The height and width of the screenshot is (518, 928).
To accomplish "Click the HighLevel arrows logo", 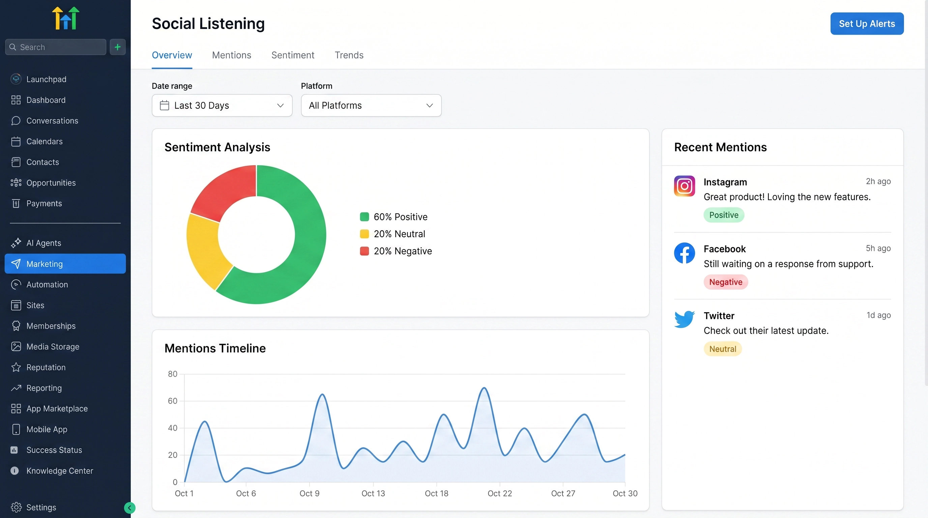I will click(x=65, y=18).
